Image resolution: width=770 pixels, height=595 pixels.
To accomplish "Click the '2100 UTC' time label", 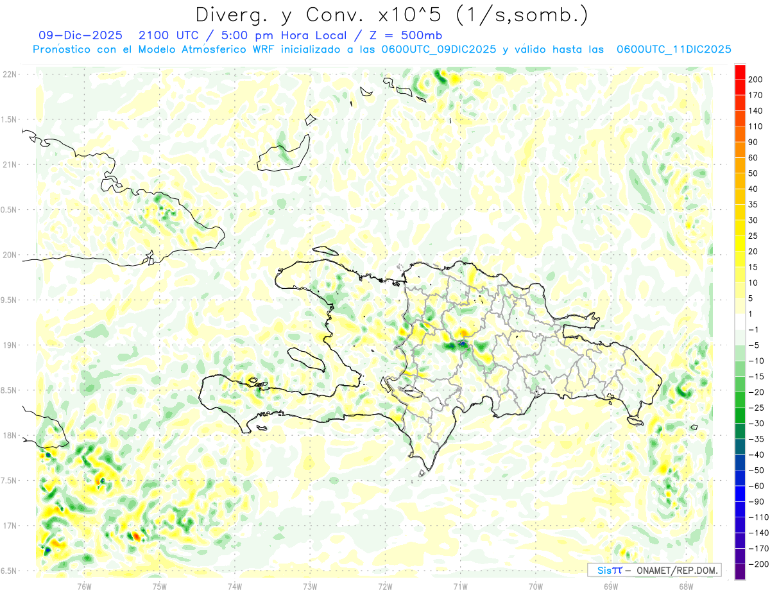I will tap(169, 35).
